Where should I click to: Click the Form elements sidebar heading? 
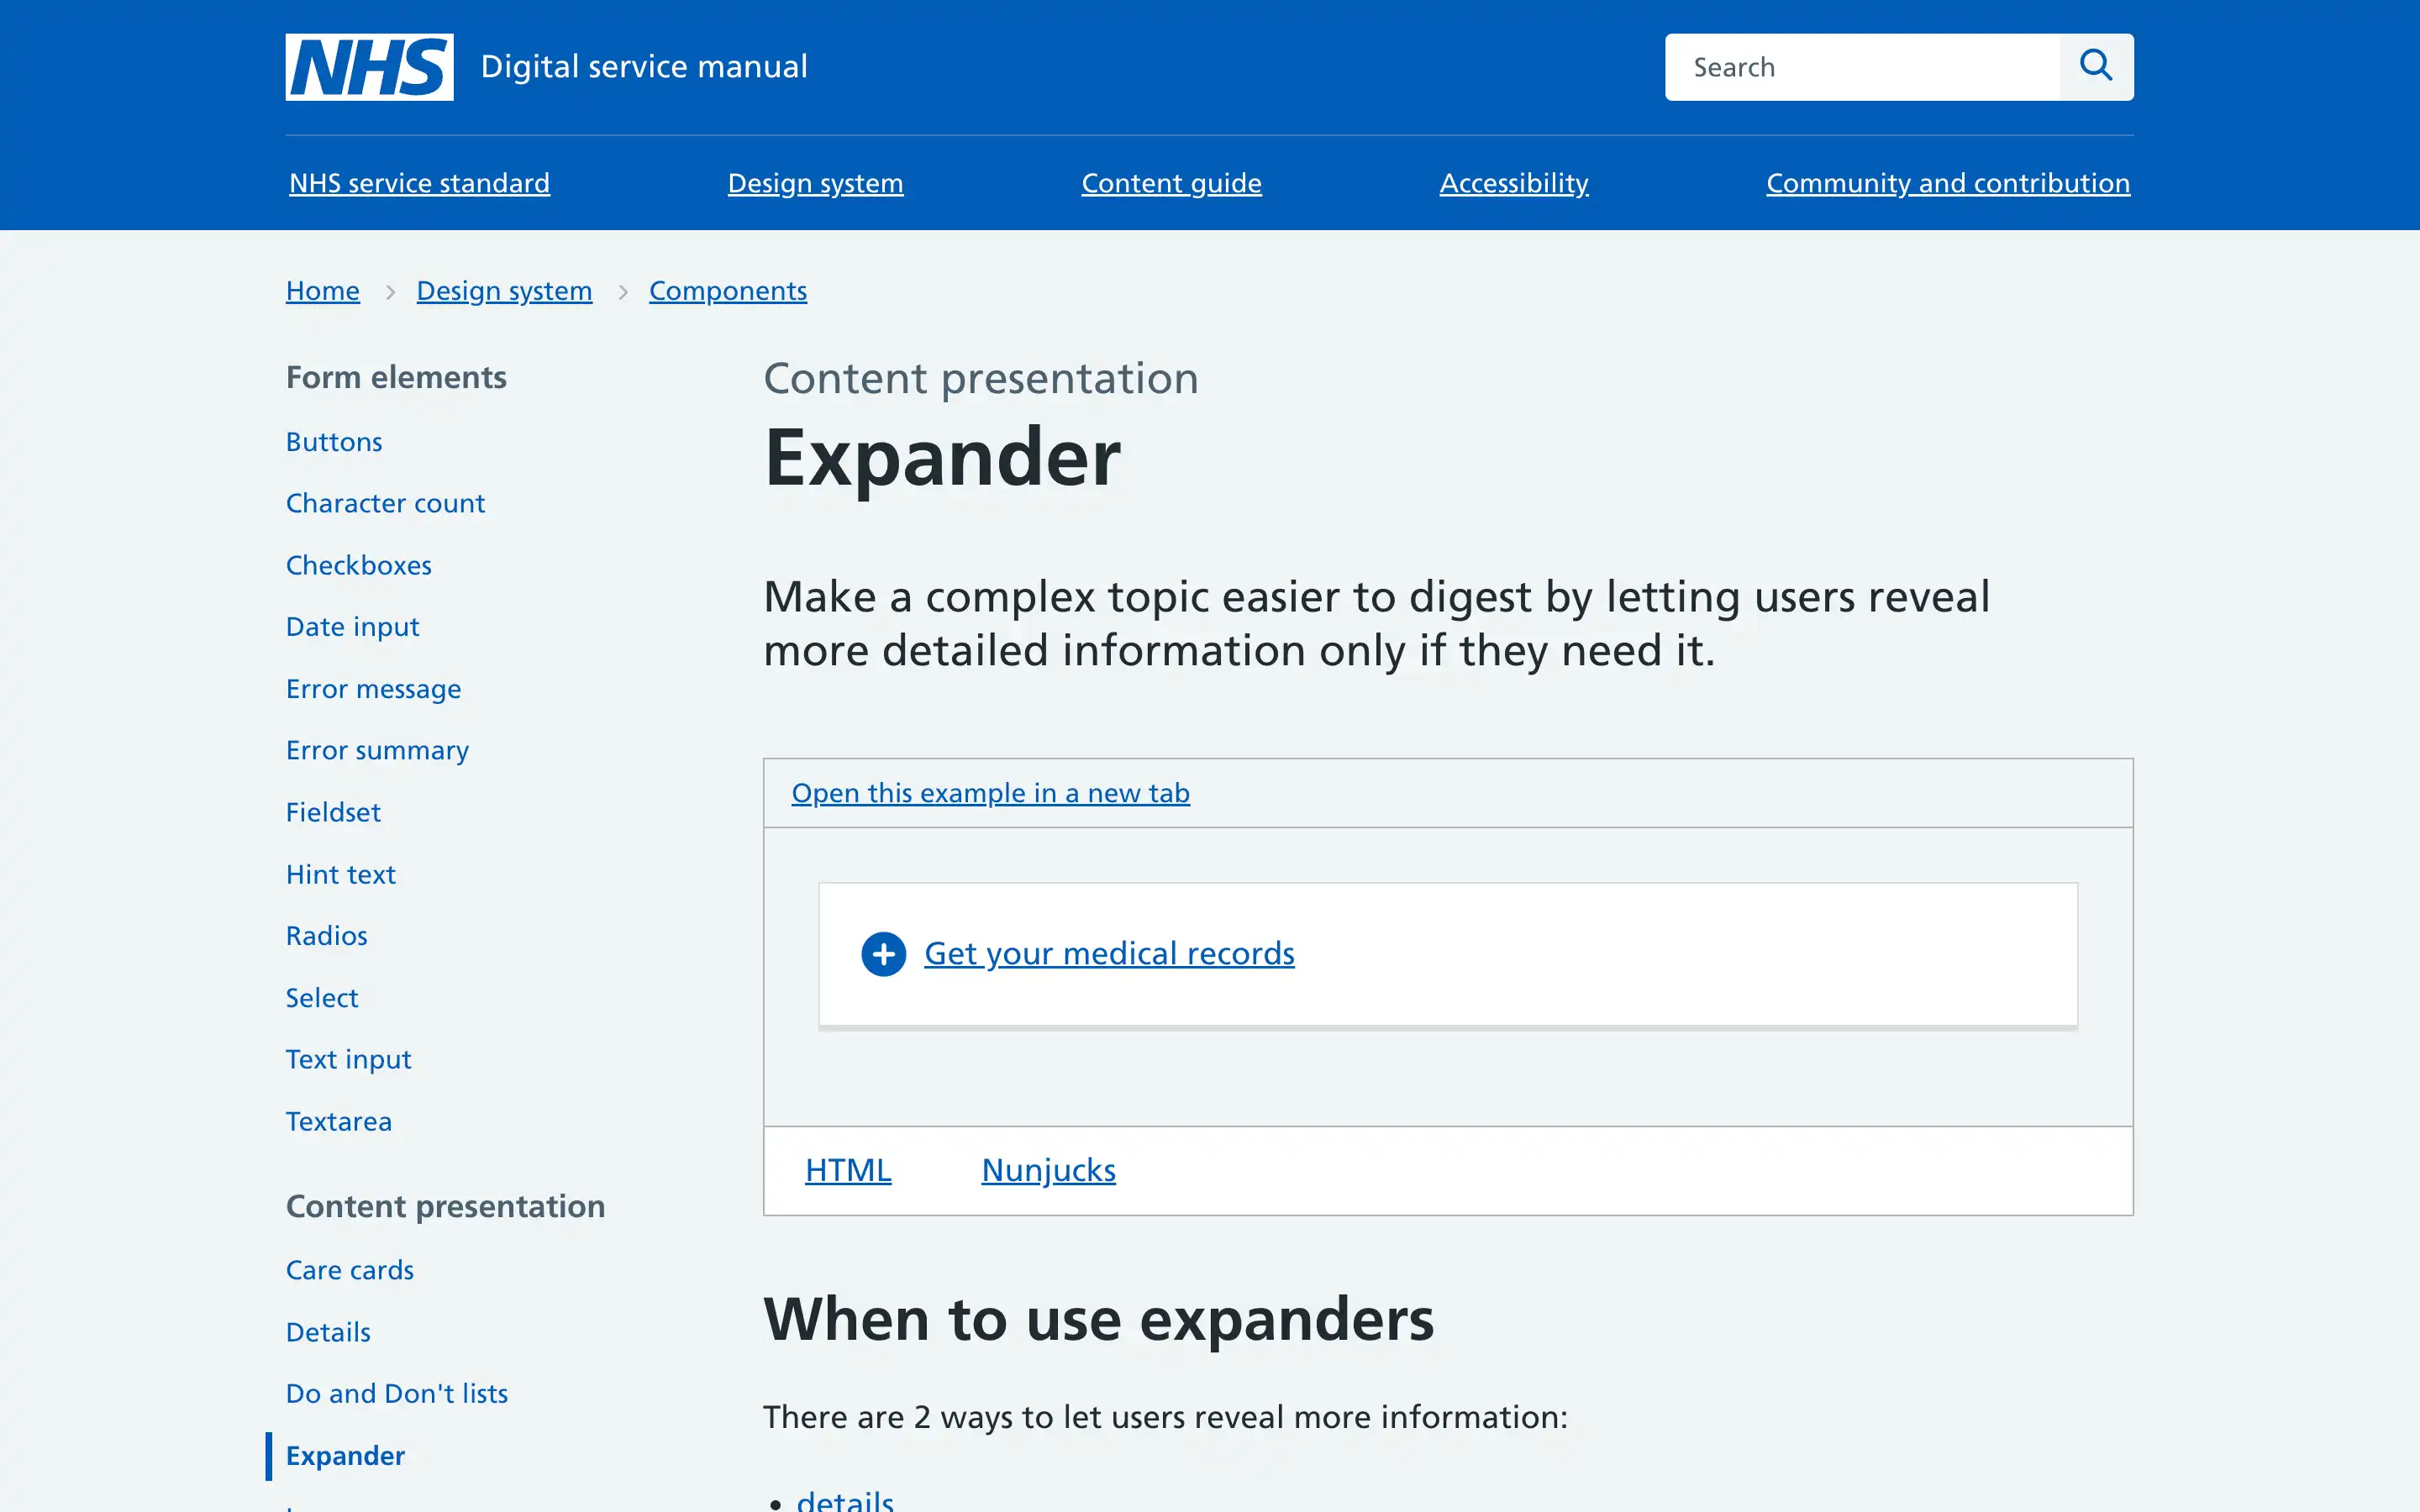click(396, 377)
